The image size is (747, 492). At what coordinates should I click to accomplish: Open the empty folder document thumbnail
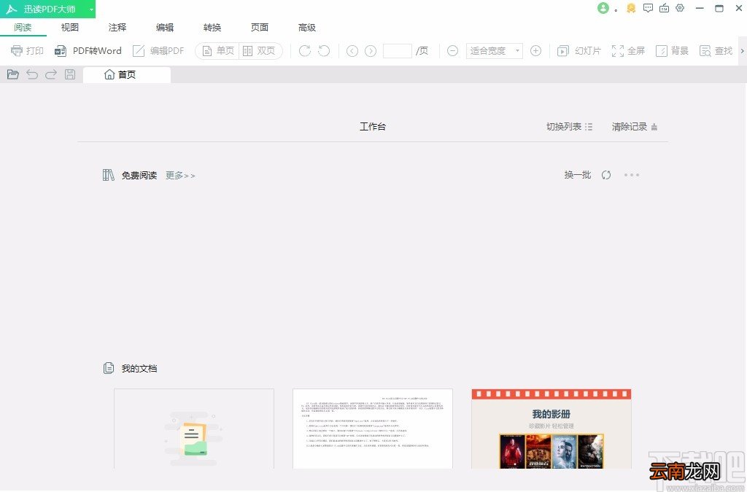pos(194,429)
